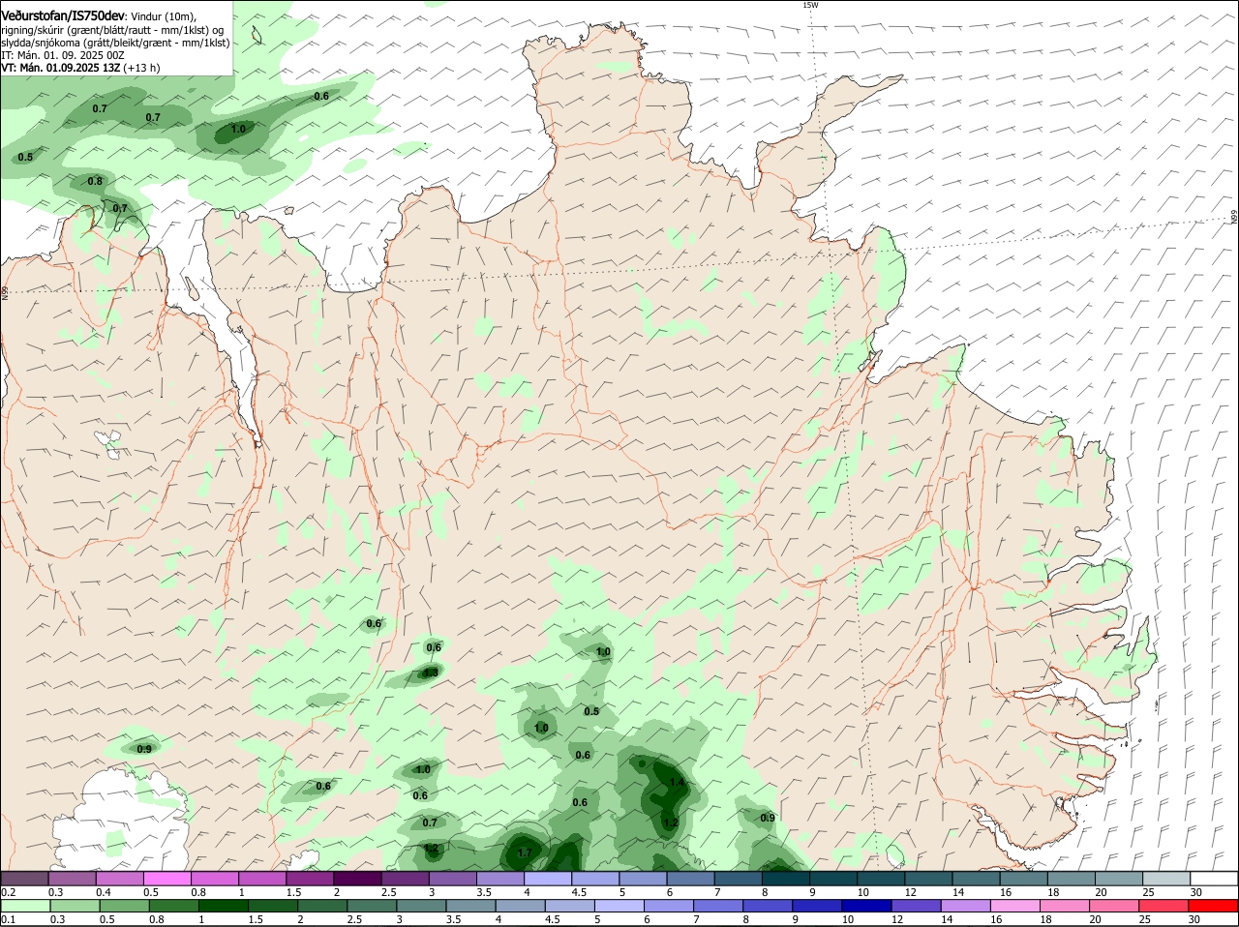This screenshot has width=1239, height=927.
Task: Click the 0.8 precipitation value on the map
Action: click(x=95, y=181)
